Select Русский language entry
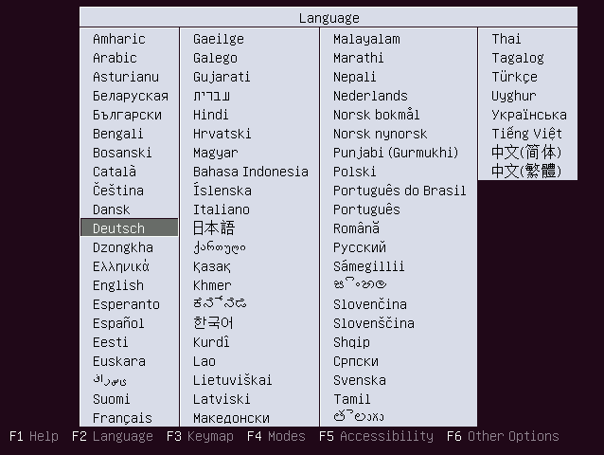The height and width of the screenshot is (455, 604). tap(360, 247)
